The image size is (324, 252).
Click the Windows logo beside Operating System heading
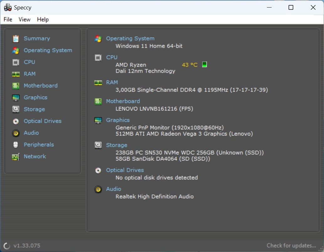tap(98, 38)
